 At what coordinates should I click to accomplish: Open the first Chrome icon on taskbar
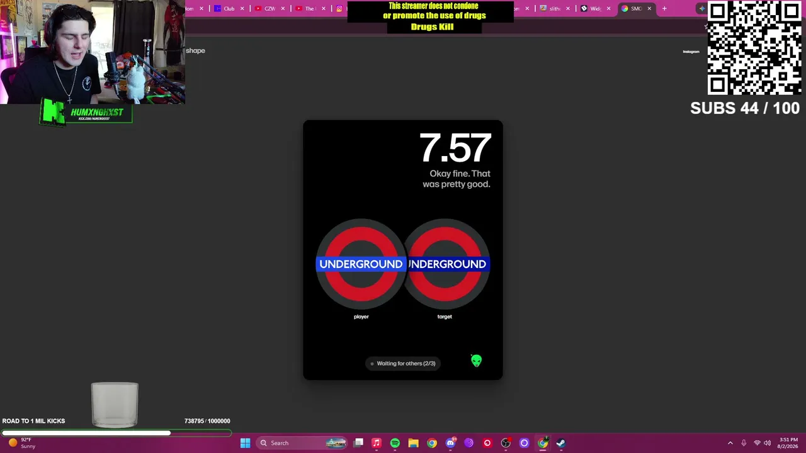pos(432,443)
